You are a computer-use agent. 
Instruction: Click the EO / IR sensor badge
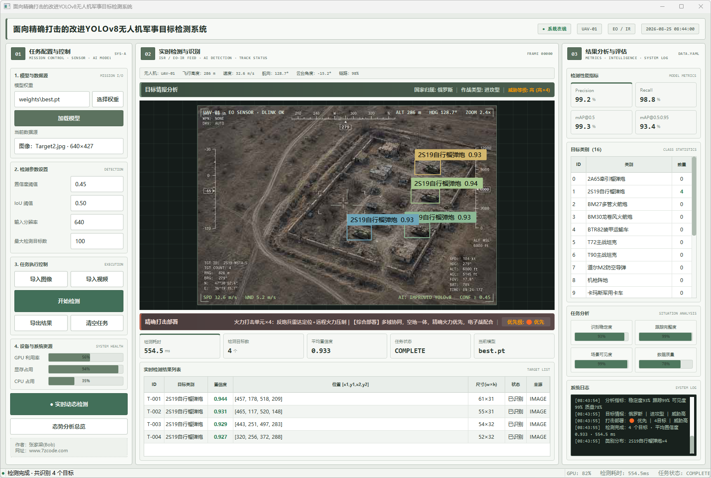[x=621, y=29]
